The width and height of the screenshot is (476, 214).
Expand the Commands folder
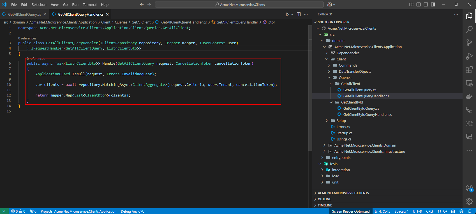[329, 65]
